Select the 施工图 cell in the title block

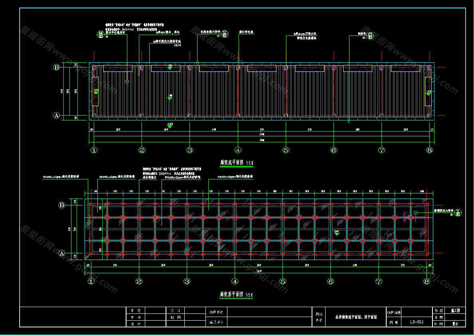455,310
